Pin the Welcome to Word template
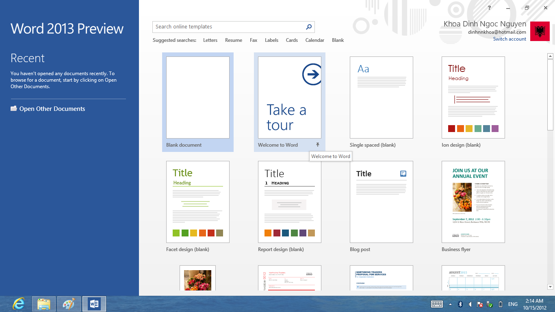 click(318, 145)
